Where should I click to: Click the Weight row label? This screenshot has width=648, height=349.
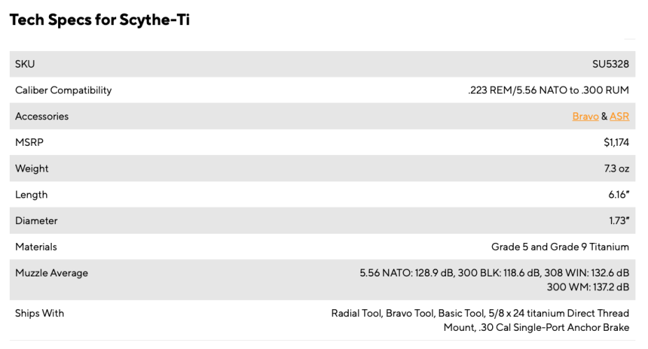32,169
